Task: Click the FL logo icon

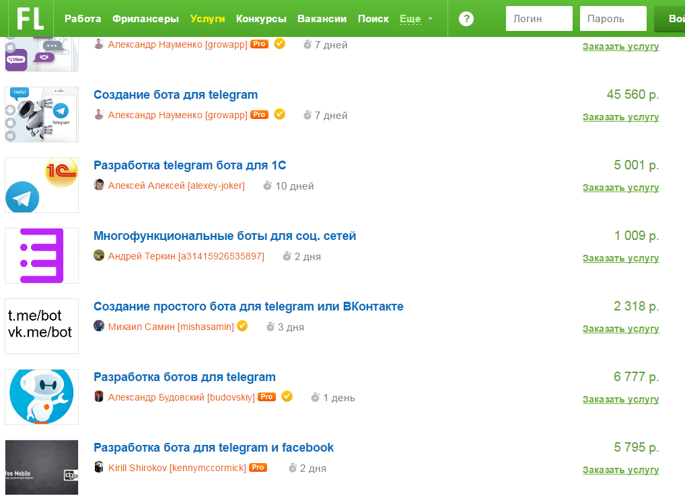Action: coord(30,18)
